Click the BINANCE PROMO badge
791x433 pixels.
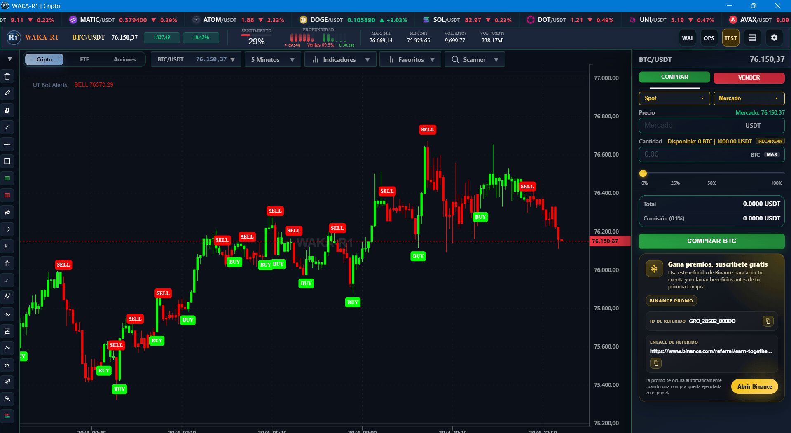[x=671, y=301]
